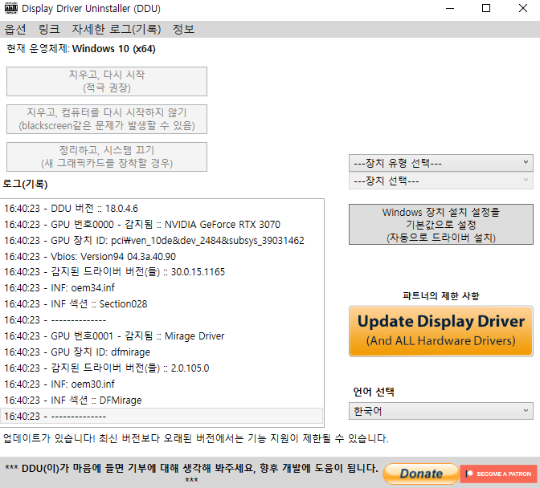Select log line DDU 버전 18.0.4.6
The image size is (540, 488).
click(162, 209)
